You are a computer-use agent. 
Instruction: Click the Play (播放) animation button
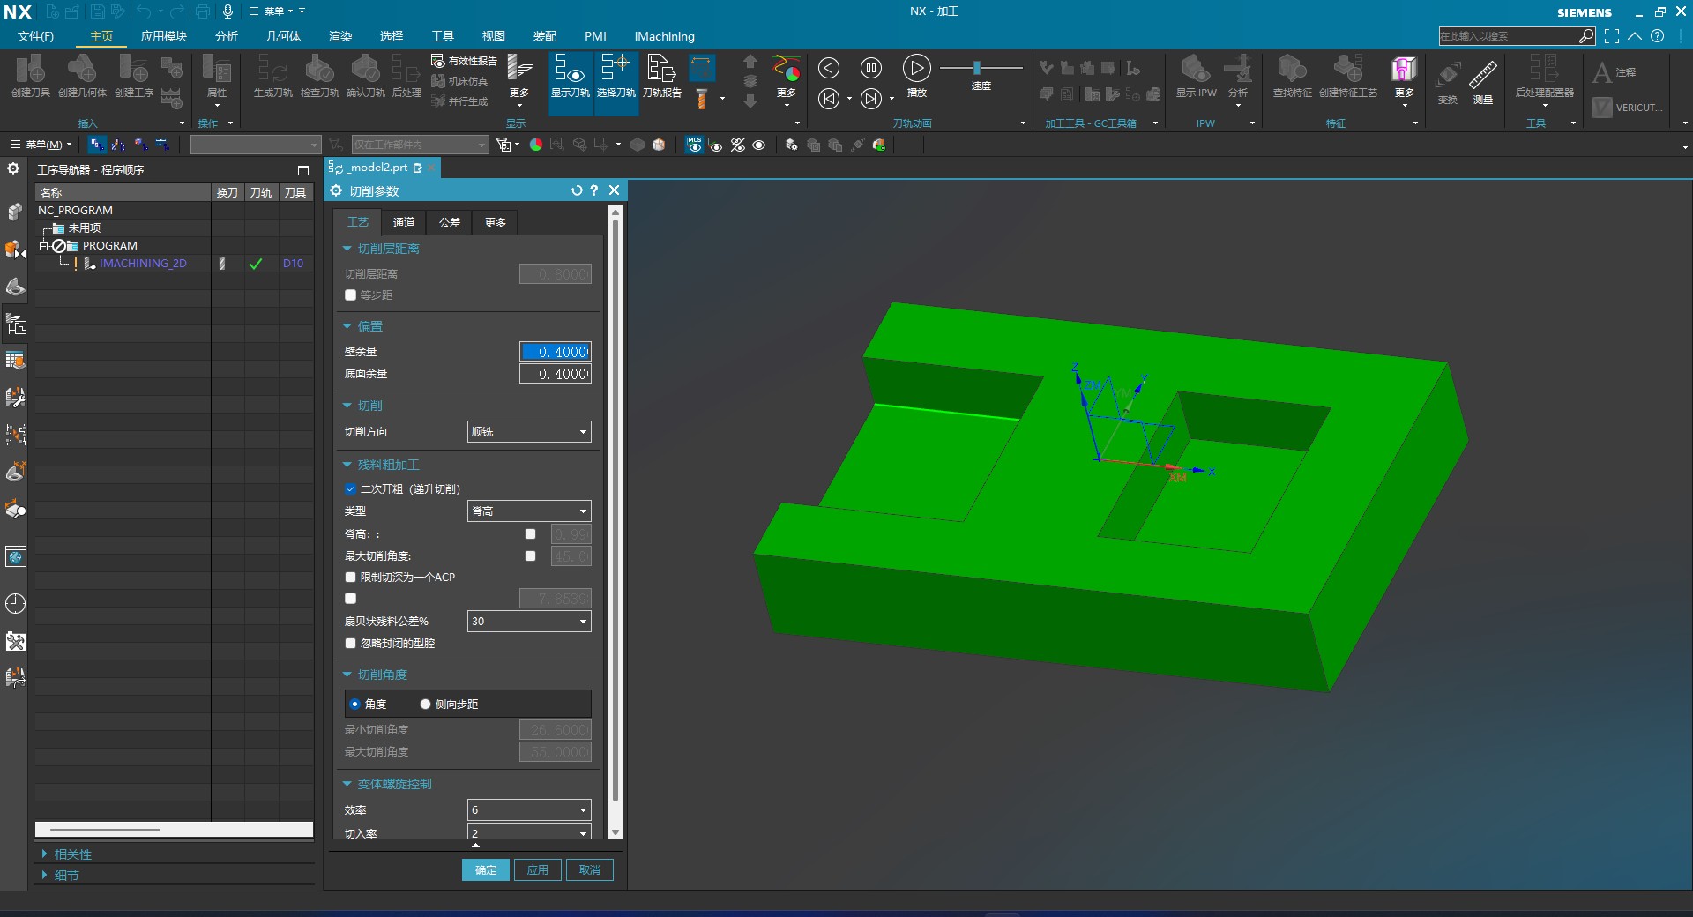click(x=916, y=68)
